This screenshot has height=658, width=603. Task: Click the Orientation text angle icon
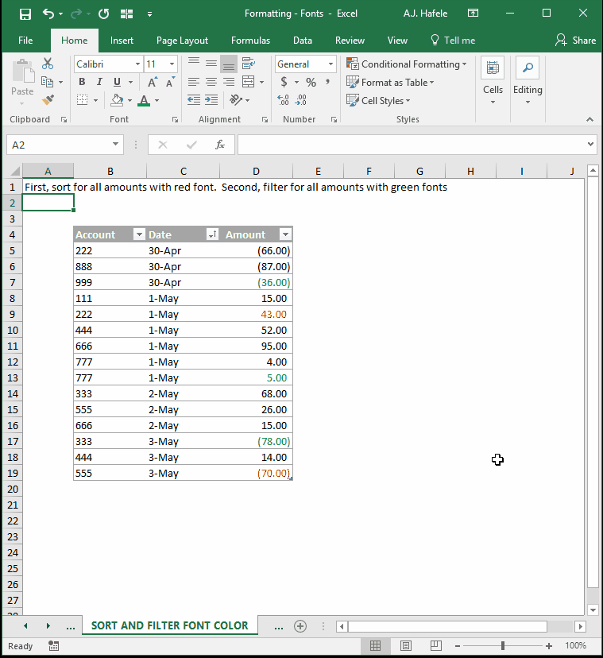pos(236,100)
